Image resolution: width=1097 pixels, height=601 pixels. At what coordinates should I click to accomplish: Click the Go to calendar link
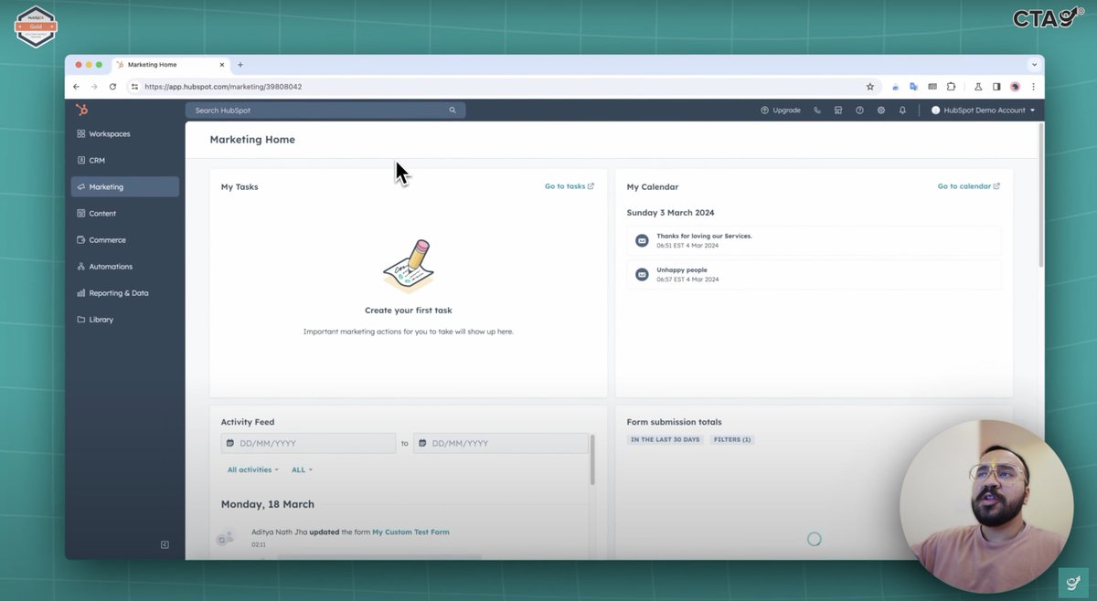969,186
